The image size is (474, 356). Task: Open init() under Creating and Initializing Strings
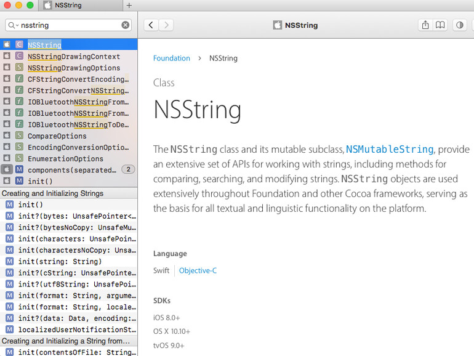coord(68,204)
